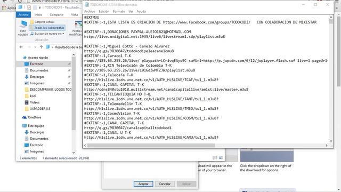Open Notepad Archivo menu
Image resolution: width=341 pixels, height=192 pixels.
90,11
